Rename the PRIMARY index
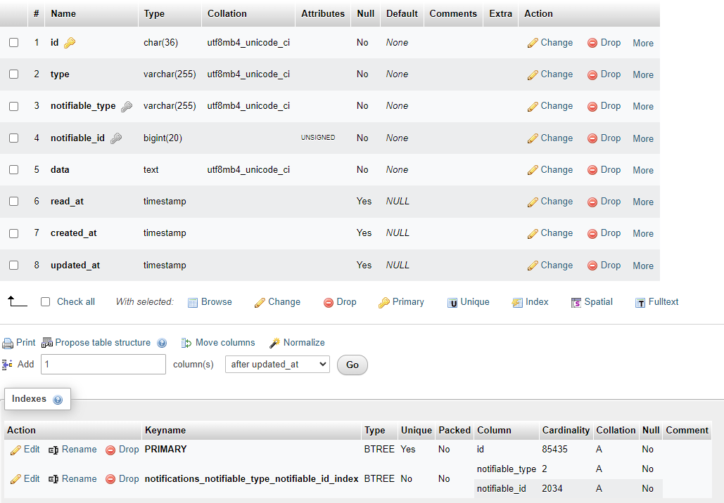This screenshot has height=503, width=724. (x=72, y=449)
